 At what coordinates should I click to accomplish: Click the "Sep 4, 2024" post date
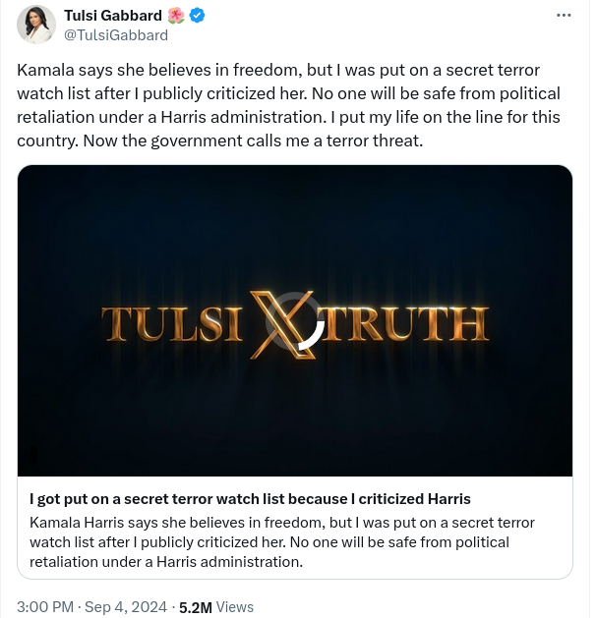(128, 607)
